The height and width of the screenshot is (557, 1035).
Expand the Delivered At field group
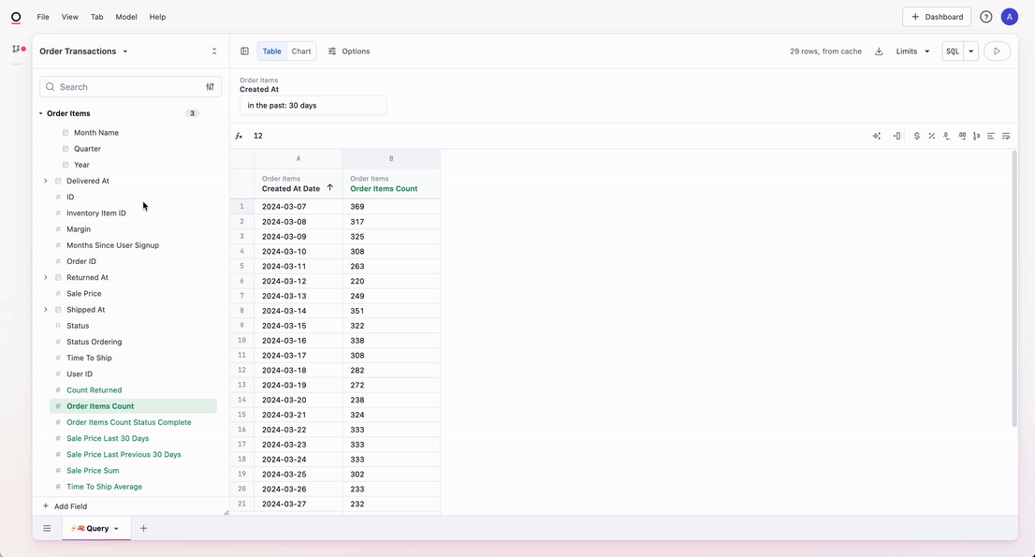click(x=46, y=181)
